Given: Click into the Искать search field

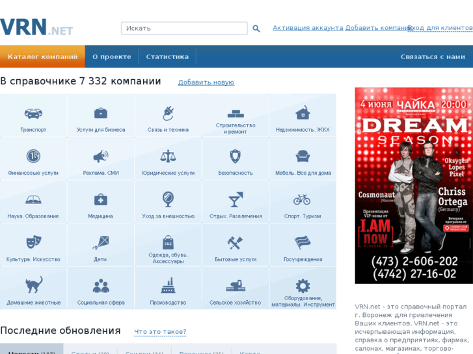Looking at the screenshot, I should click(x=184, y=29).
